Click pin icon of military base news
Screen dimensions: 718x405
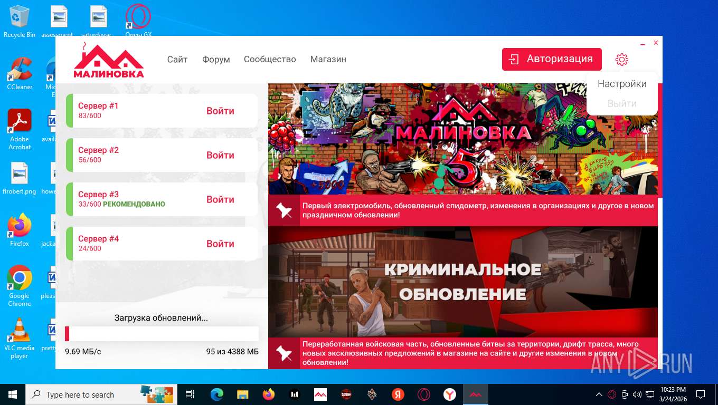[x=284, y=353]
